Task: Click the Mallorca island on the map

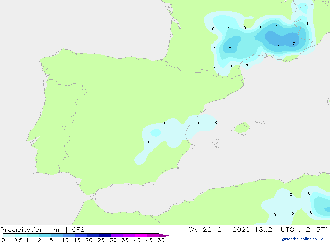Action: point(241,128)
